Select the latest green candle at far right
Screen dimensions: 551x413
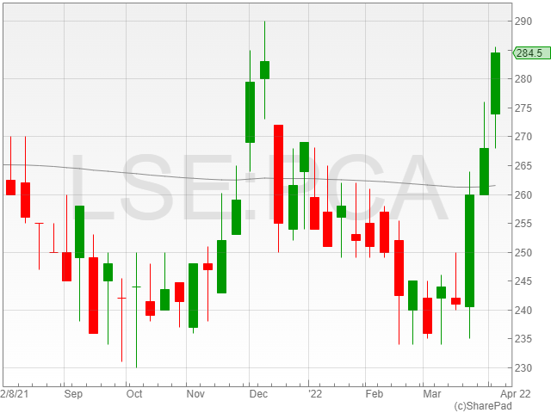tap(495, 83)
